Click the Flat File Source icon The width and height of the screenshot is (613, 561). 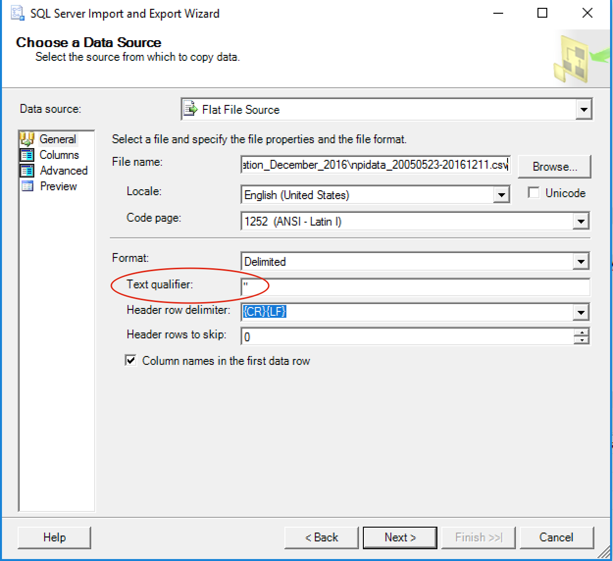pos(190,109)
